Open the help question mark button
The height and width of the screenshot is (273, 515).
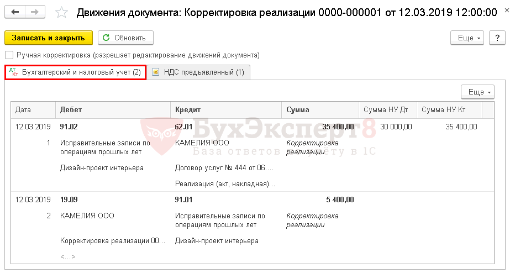pos(497,38)
